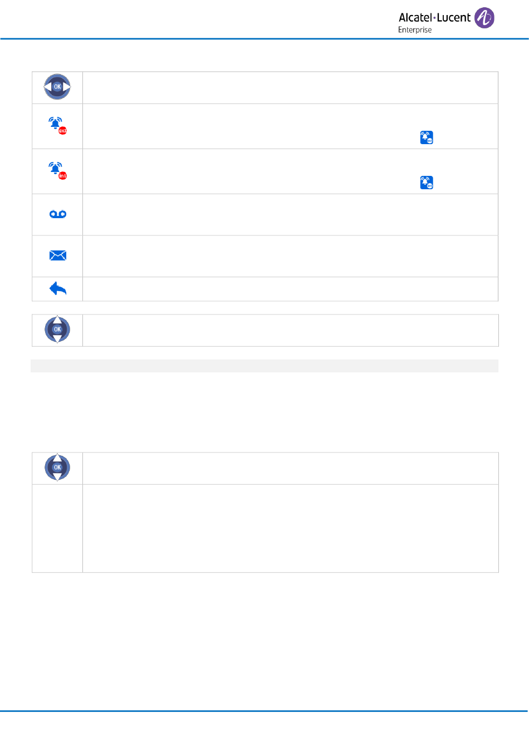The width and height of the screenshot is (529, 748).
Task: Select the description cell beside the voicemail icon
Action: [290, 214]
